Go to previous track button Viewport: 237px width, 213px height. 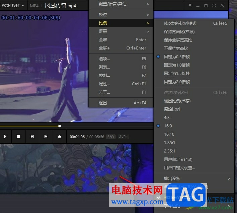pos(32,136)
